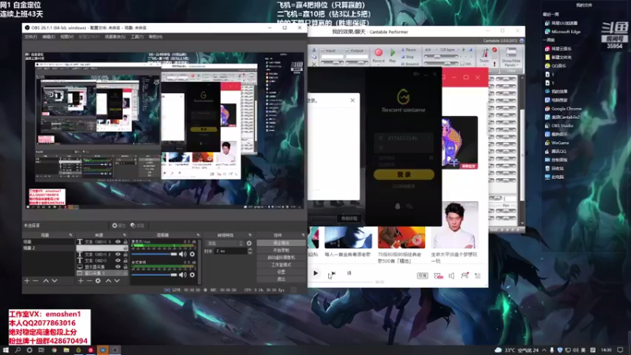Image resolution: width=631 pixels, height=355 pixels.
Task: Open 工具(T) menu in OBS
Action: point(136,36)
